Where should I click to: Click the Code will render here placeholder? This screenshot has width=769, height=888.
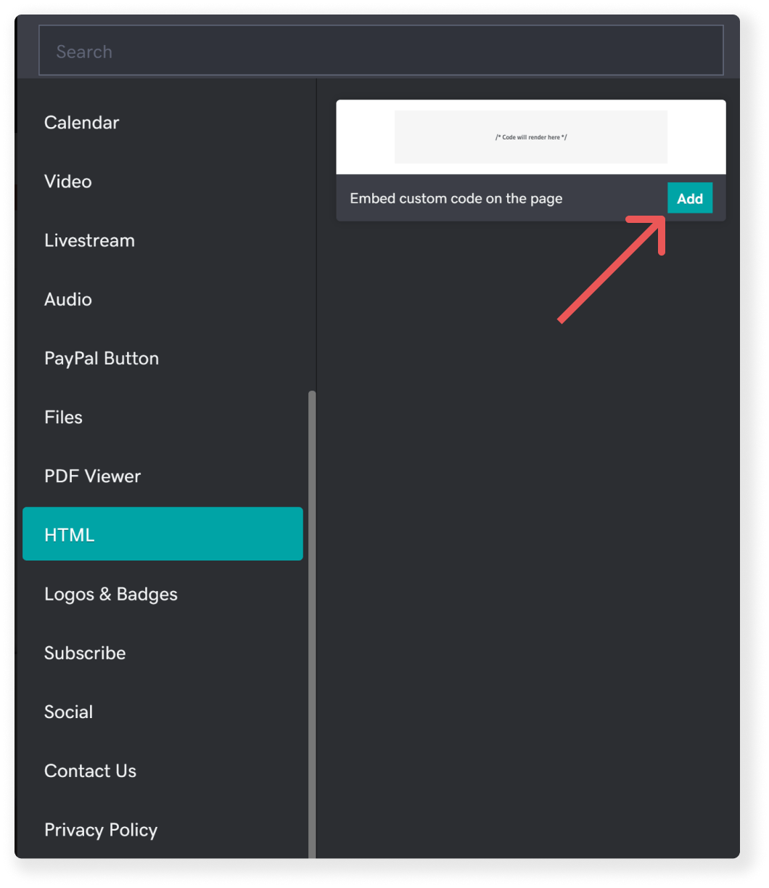(x=530, y=137)
